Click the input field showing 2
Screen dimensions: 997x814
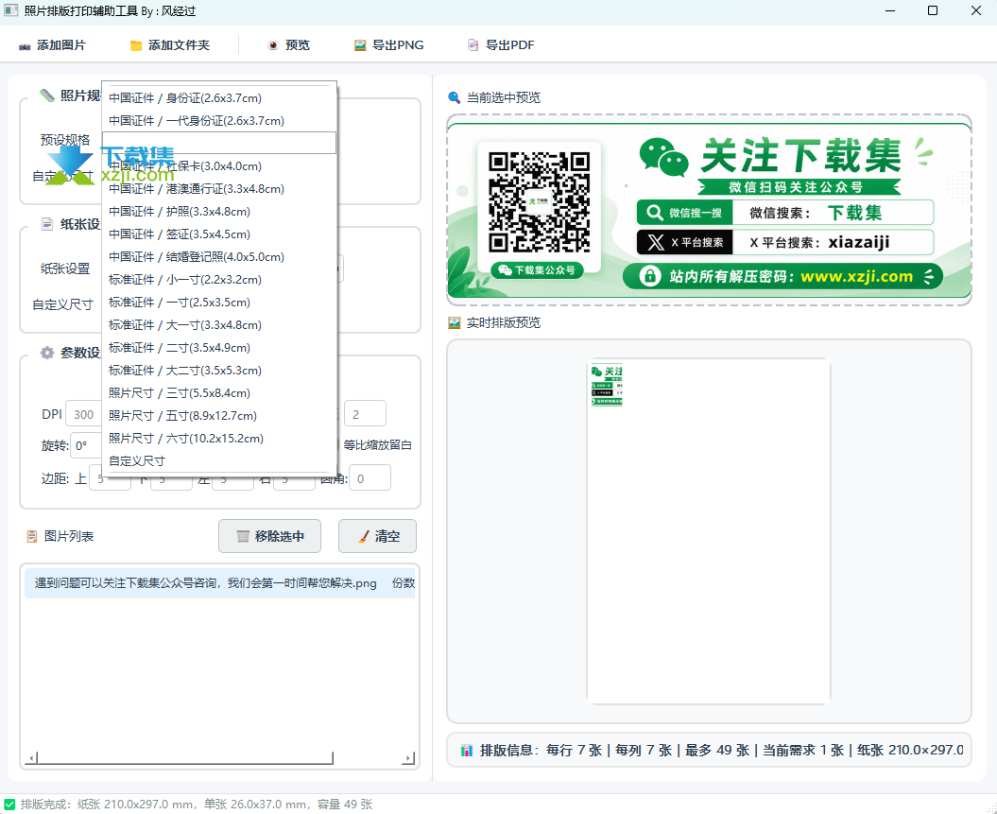point(365,414)
